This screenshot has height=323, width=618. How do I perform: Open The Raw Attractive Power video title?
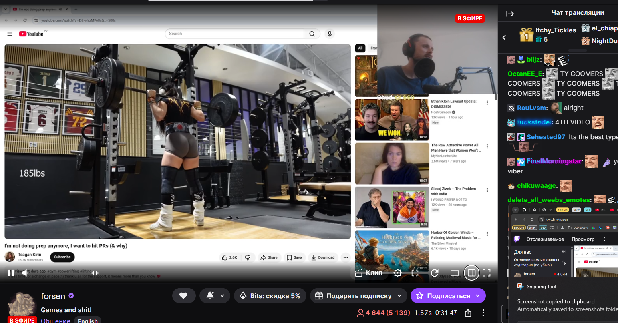pyautogui.click(x=456, y=148)
